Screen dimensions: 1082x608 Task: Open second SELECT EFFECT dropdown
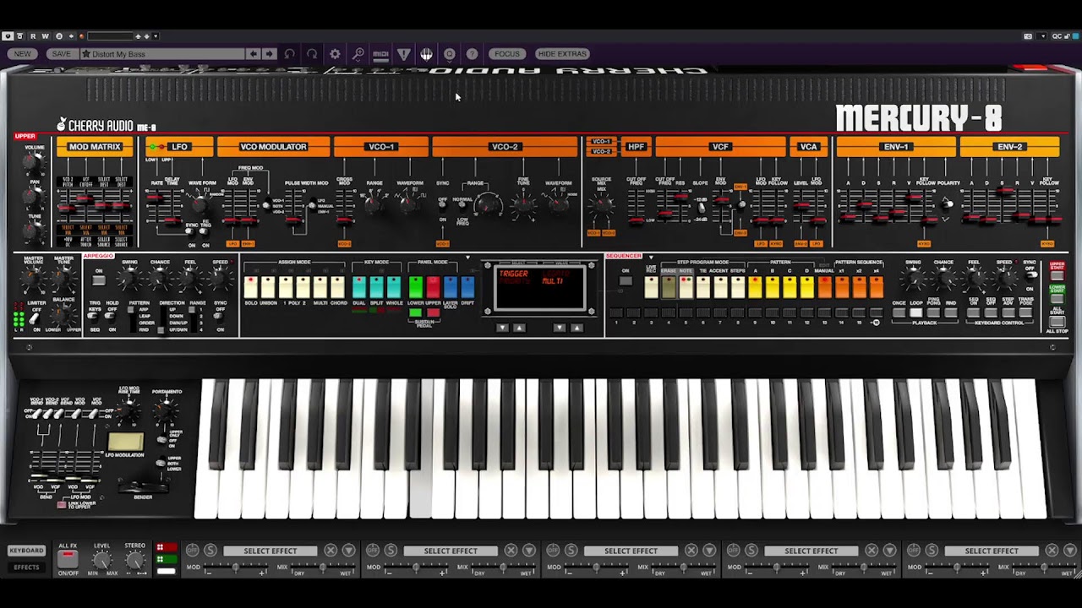pyautogui.click(x=451, y=551)
